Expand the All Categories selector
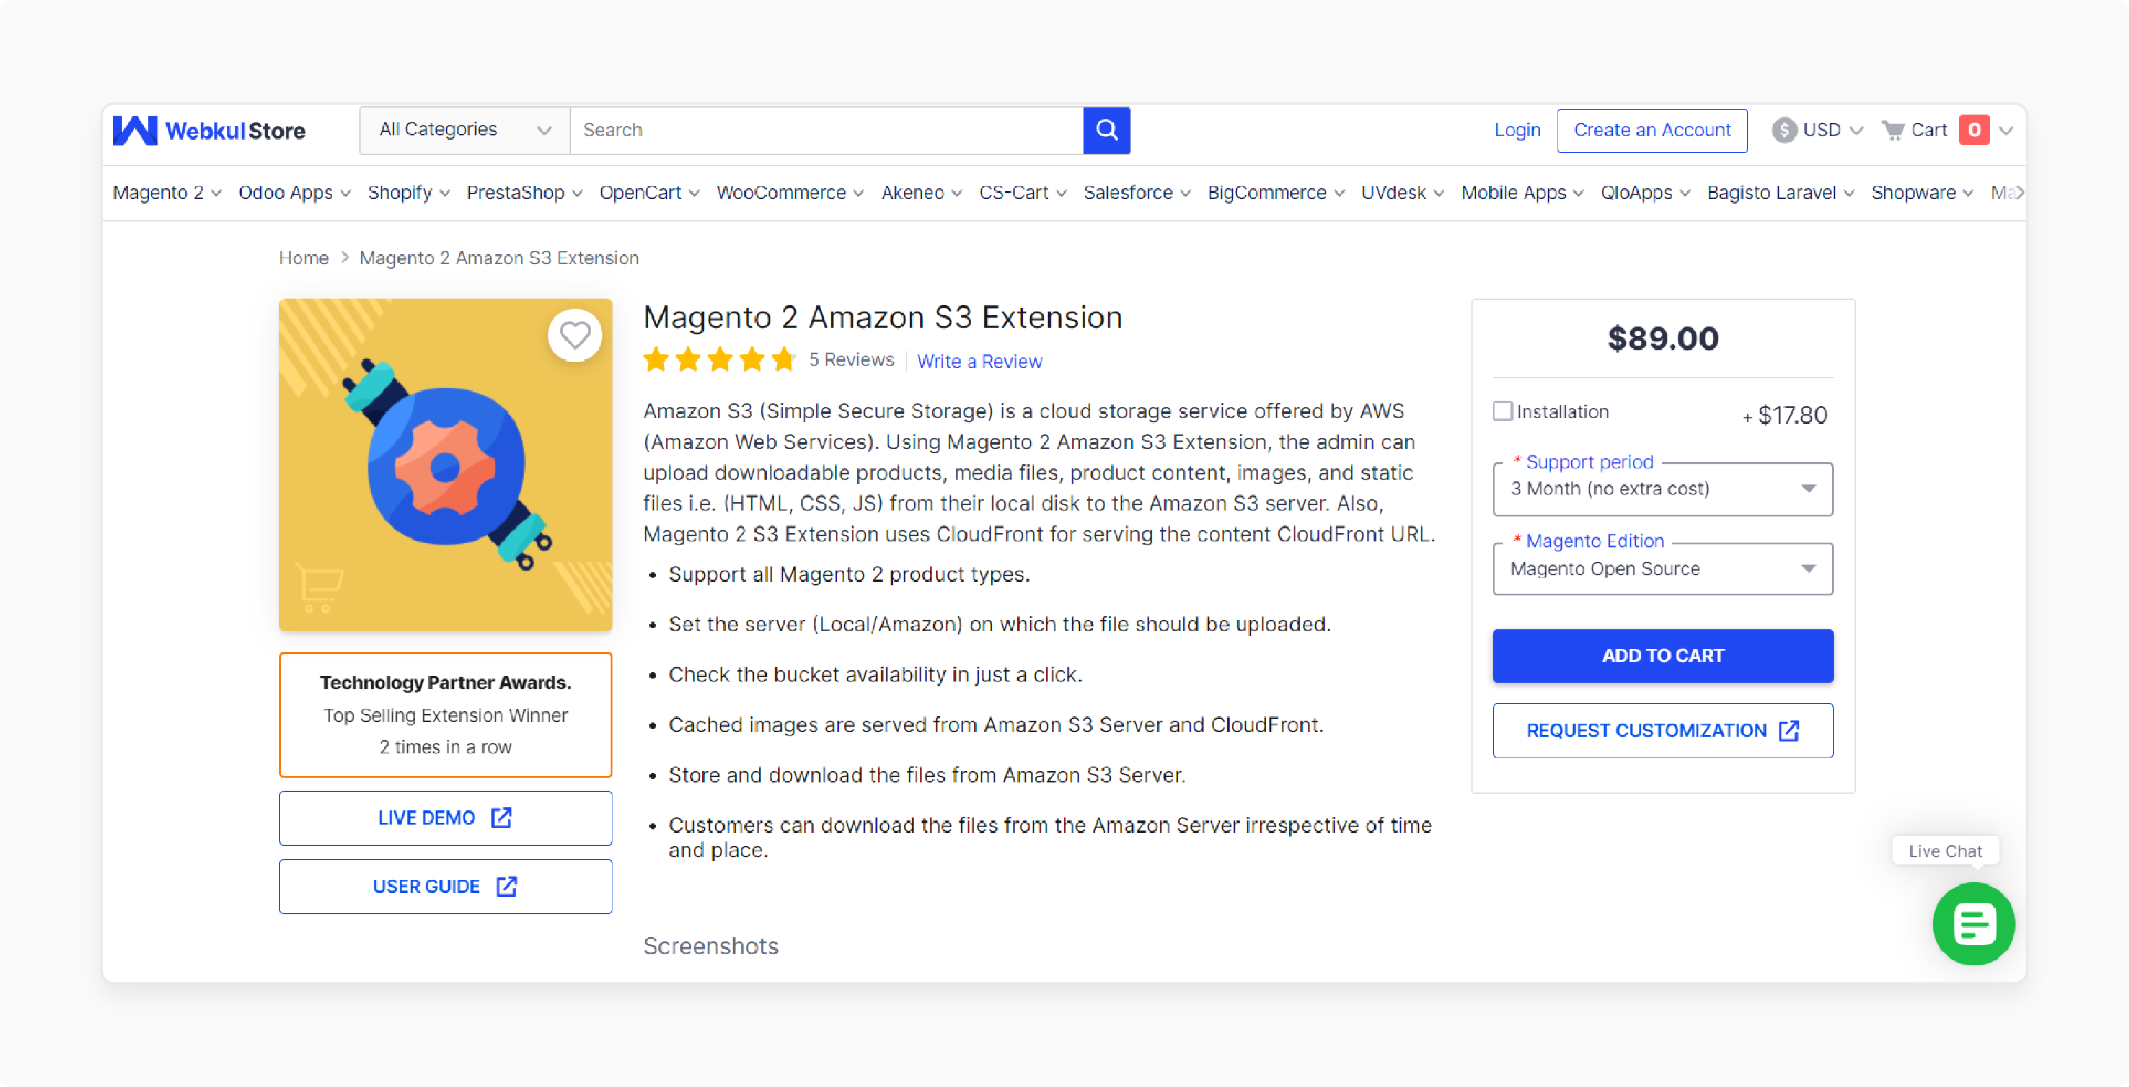 (x=463, y=129)
